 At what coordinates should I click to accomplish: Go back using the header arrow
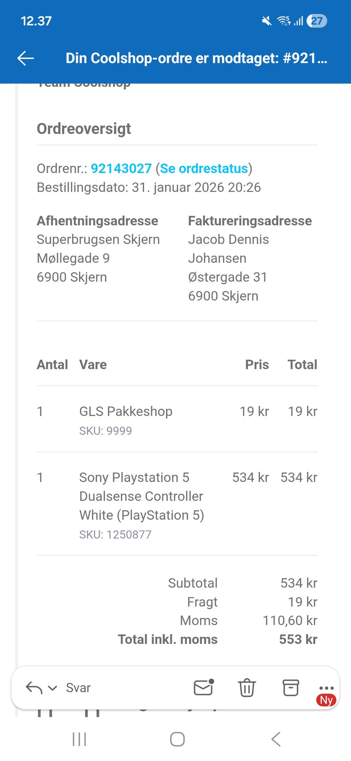pyautogui.click(x=26, y=58)
